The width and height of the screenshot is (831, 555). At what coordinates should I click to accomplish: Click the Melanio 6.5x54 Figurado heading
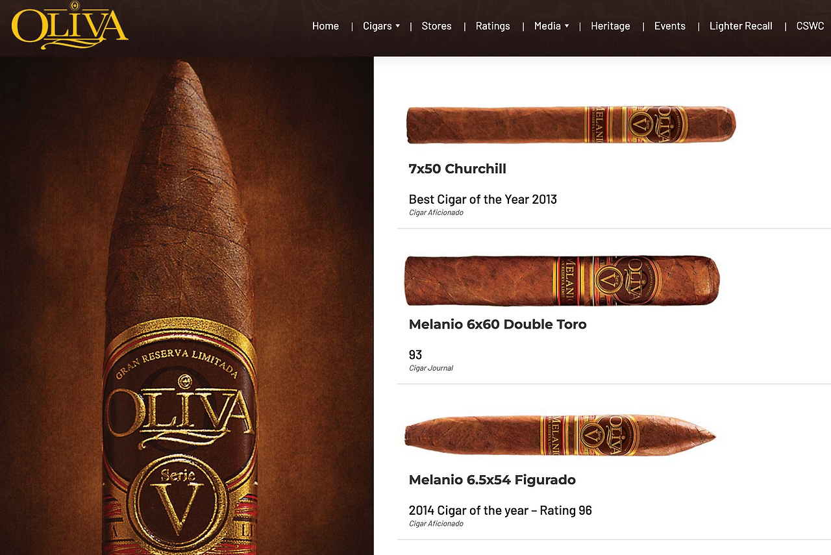click(492, 480)
